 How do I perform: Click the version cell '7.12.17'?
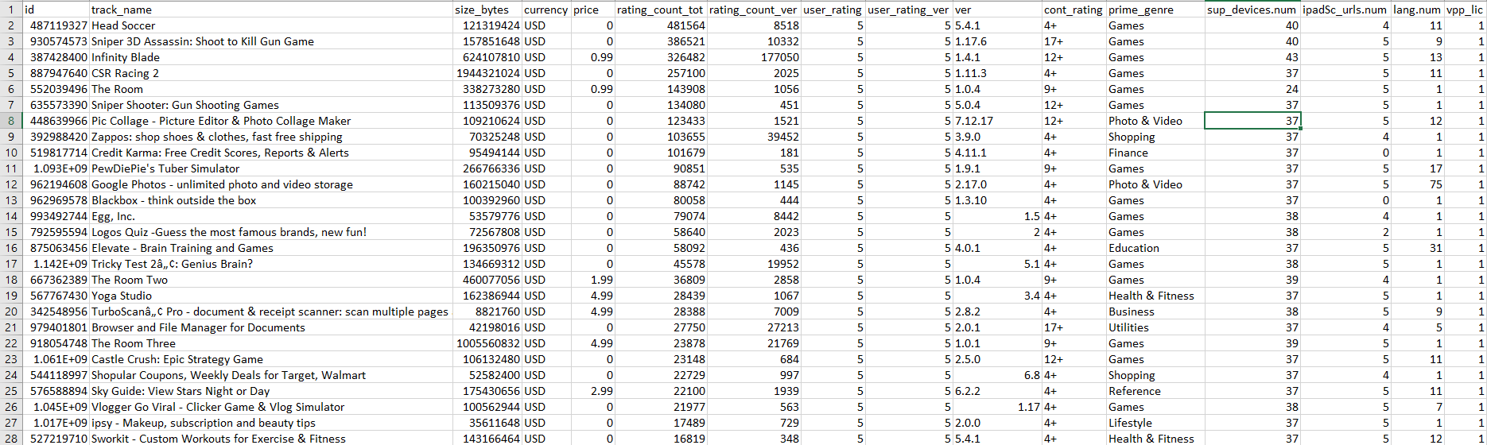click(x=997, y=121)
